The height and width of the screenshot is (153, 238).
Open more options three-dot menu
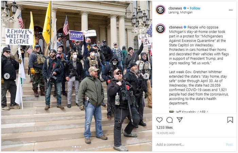click(231, 10)
